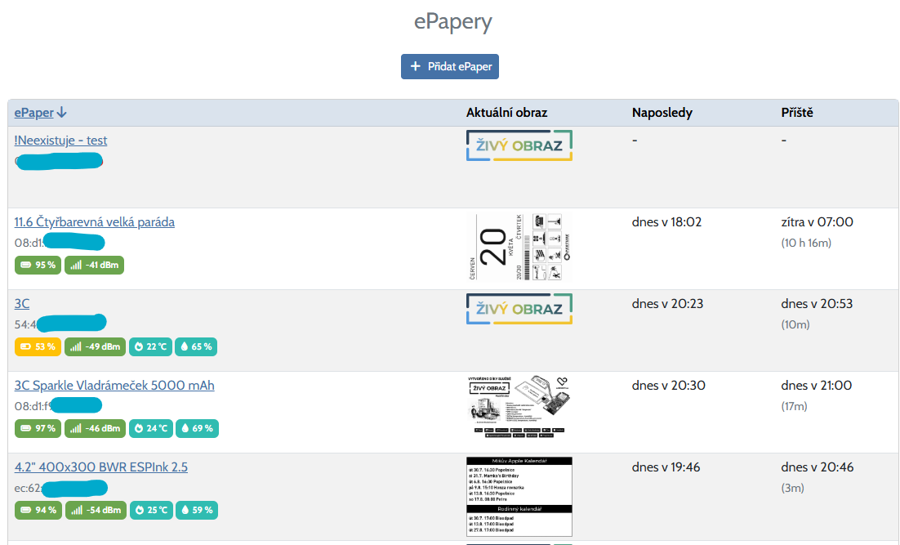Click the 3C Sparkle current image thumbnail
This screenshot has width=900, height=545.
point(519,405)
